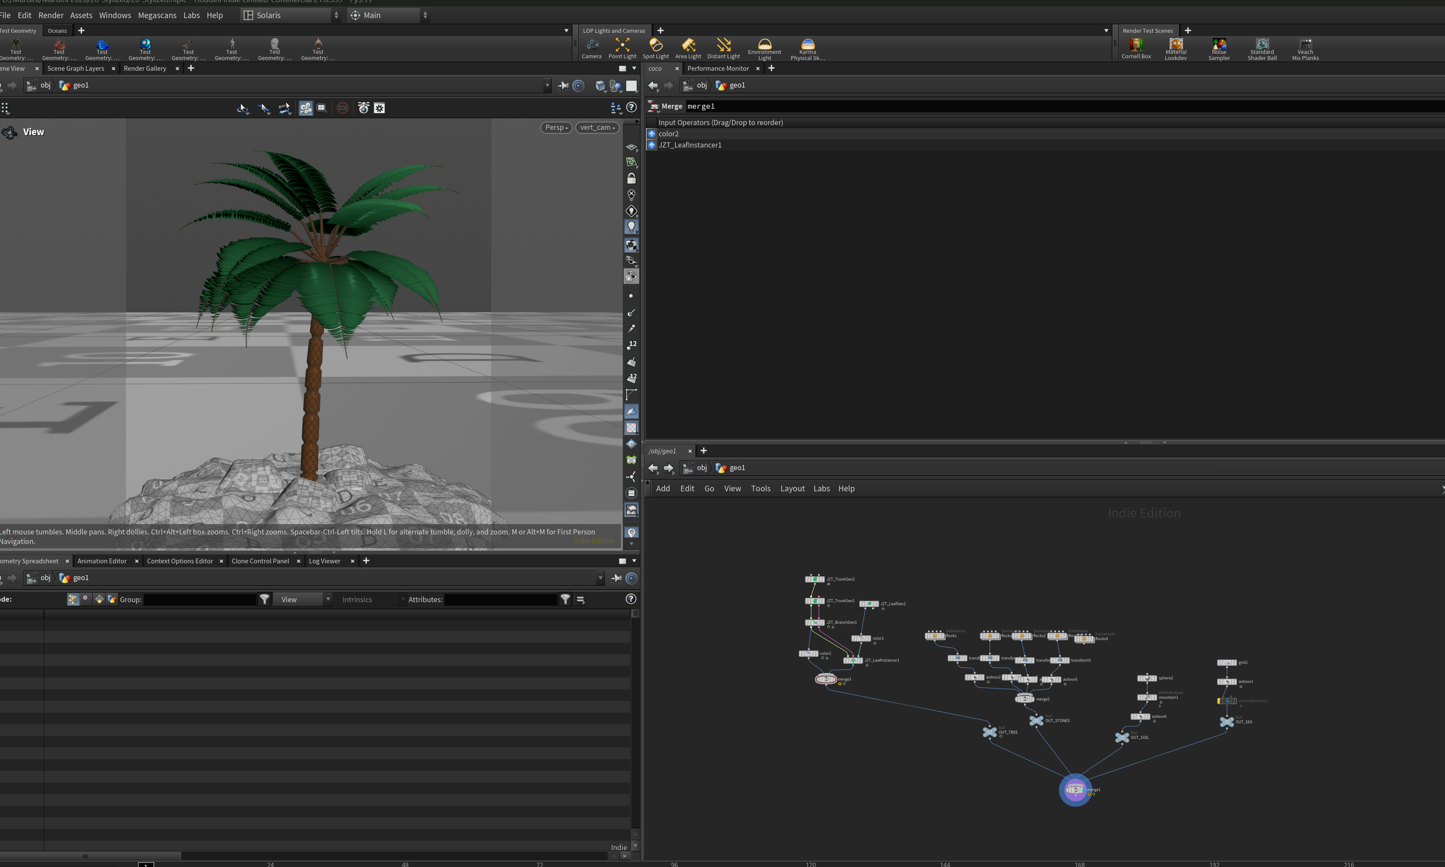1445x867 pixels.
Task: Open the Intrinsics dropdown
Action: (372, 600)
